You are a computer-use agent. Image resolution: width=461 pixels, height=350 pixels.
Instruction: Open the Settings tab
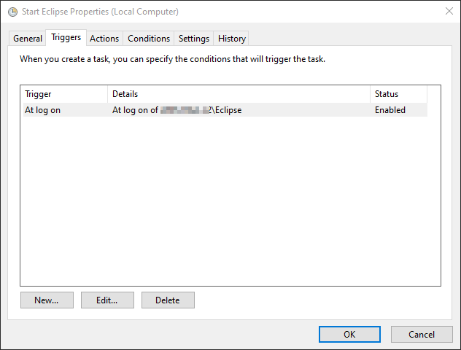pyautogui.click(x=194, y=39)
